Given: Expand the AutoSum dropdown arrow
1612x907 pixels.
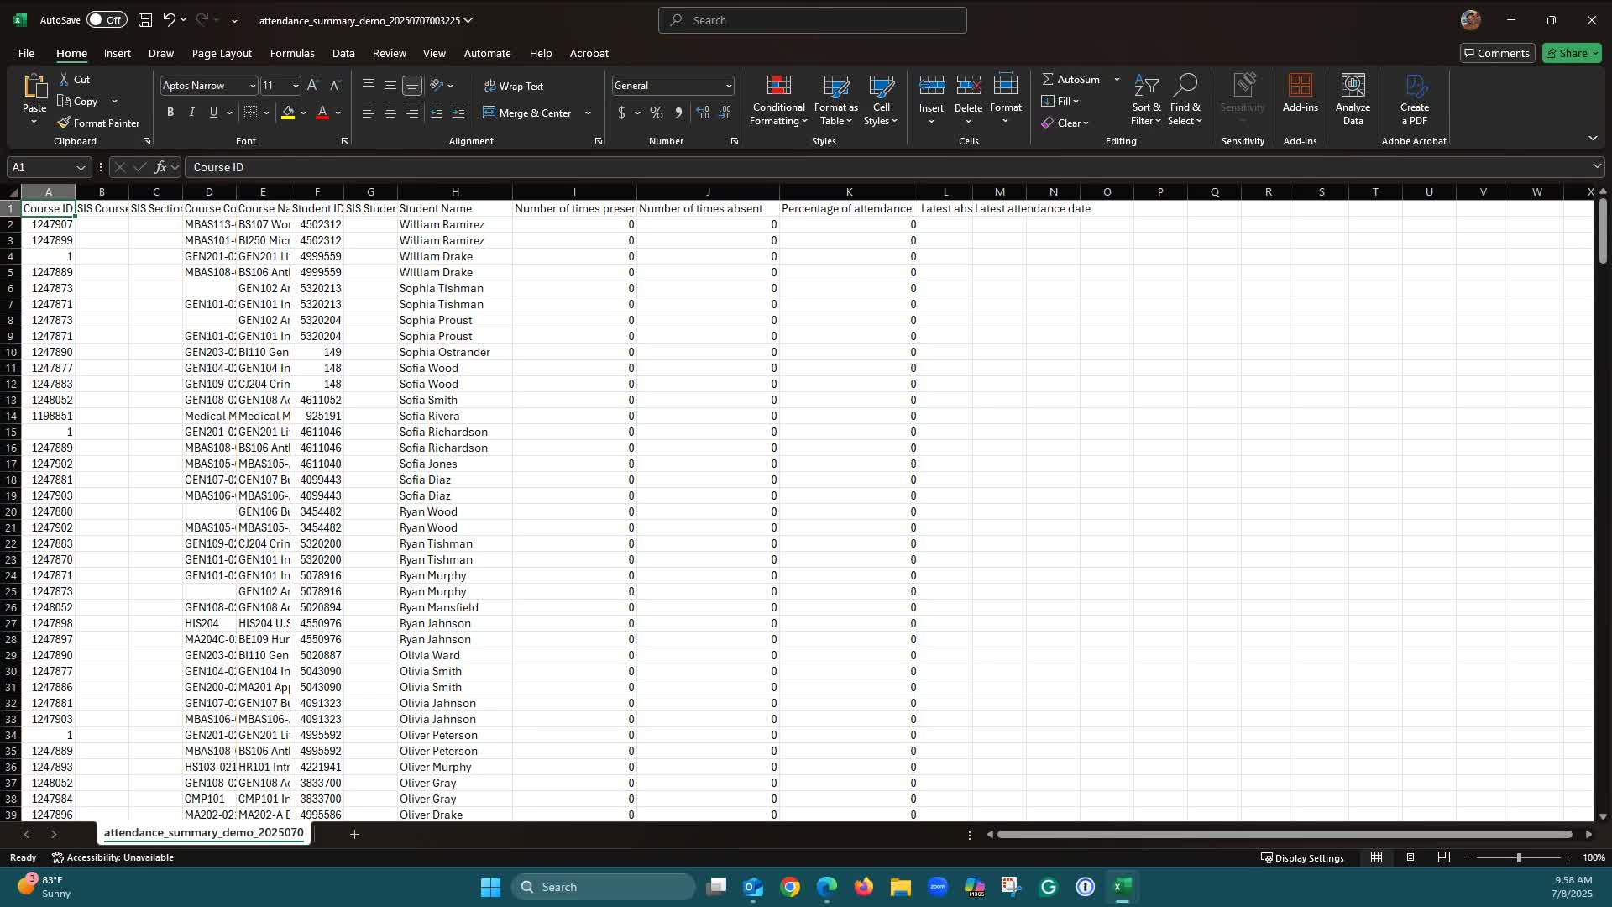Looking at the screenshot, I should 1117,79.
